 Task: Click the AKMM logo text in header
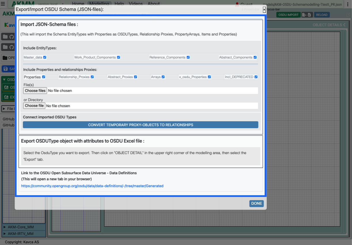[23, 4]
